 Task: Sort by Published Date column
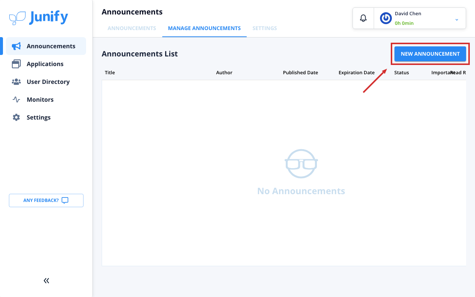point(300,72)
